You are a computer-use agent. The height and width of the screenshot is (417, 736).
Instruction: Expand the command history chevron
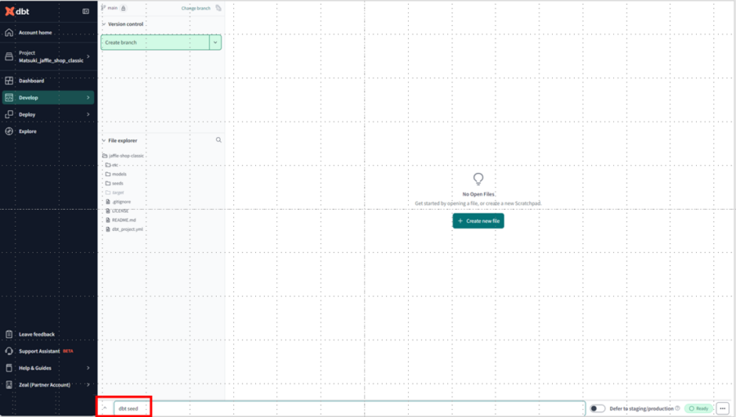(x=105, y=408)
